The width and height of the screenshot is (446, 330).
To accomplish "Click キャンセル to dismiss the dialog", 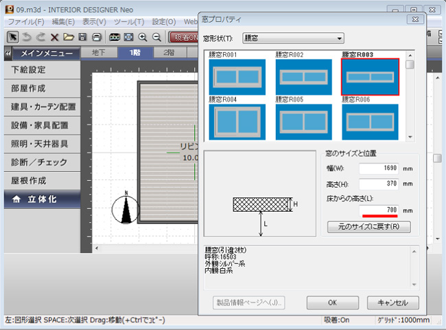I will click(x=392, y=302).
